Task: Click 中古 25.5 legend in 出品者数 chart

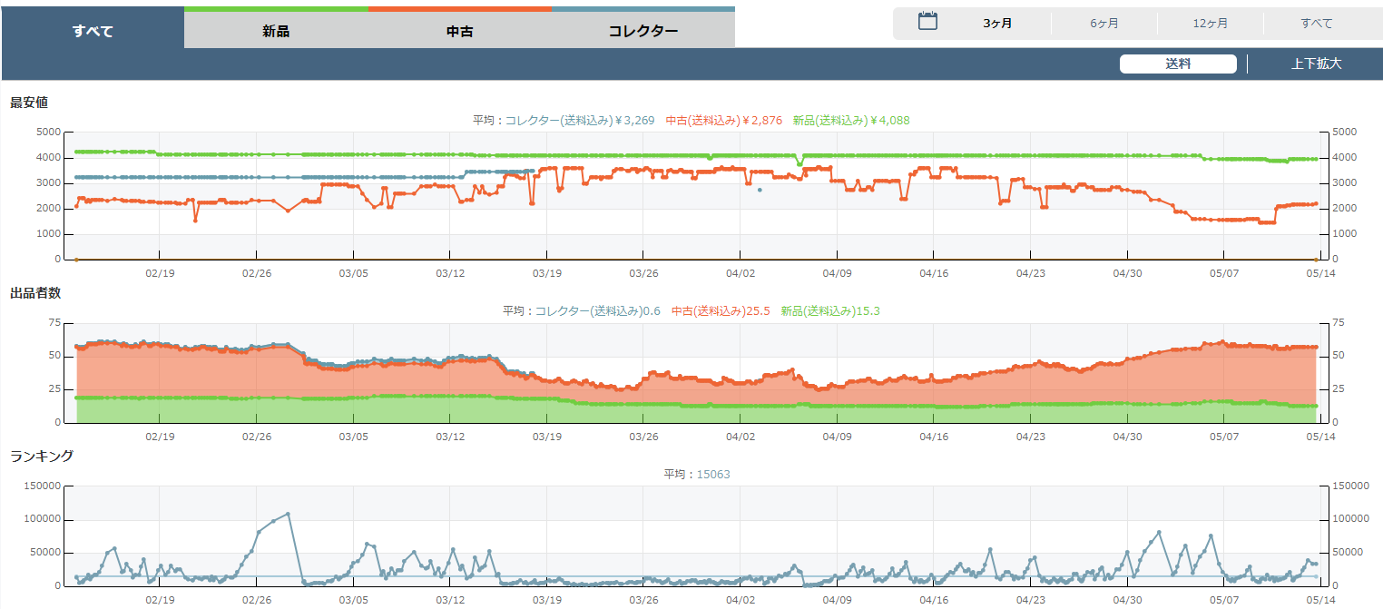Action: pos(720,310)
